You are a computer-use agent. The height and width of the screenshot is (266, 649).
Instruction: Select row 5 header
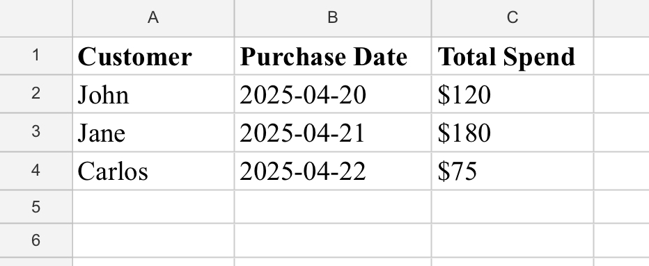tap(36, 207)
